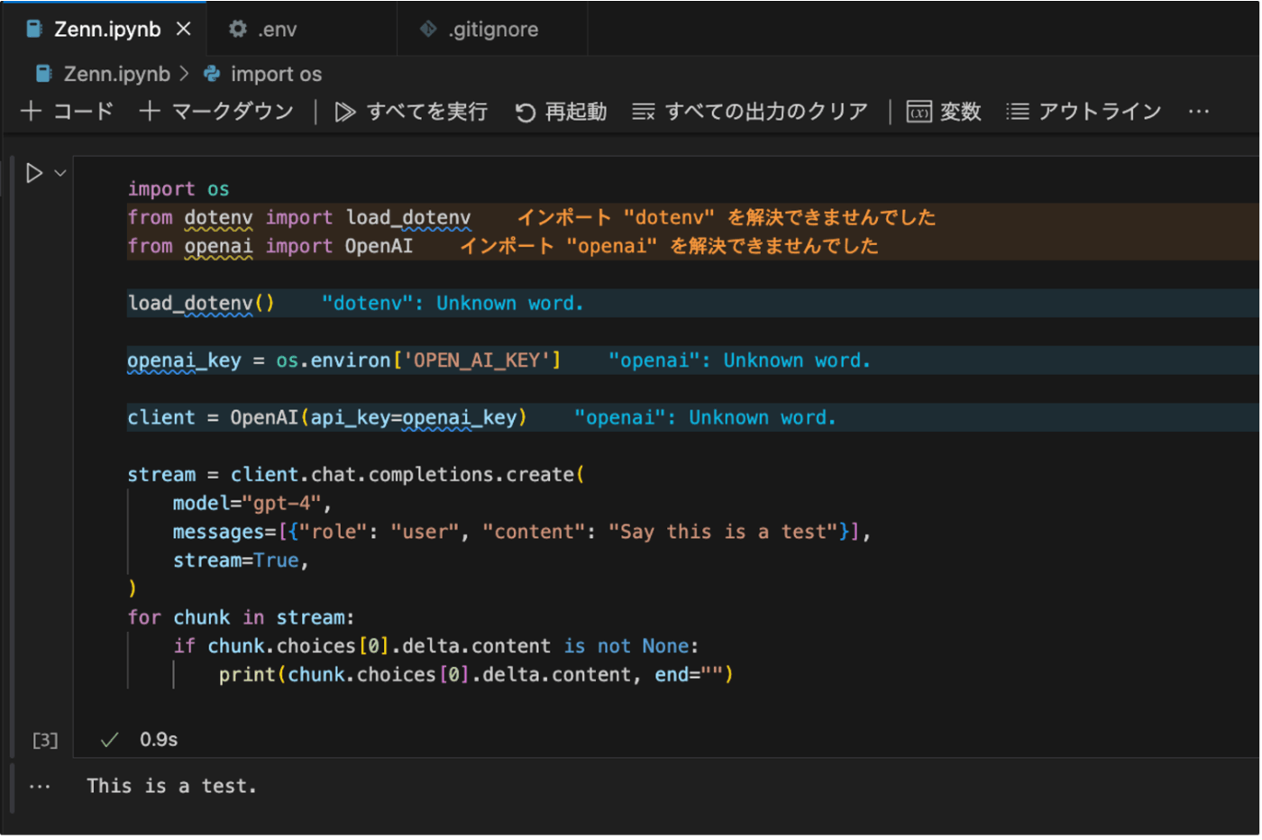Run the cell with the play icon
Image resolution: width=1262 pixels, height=840 pixels.
(34, 172)
